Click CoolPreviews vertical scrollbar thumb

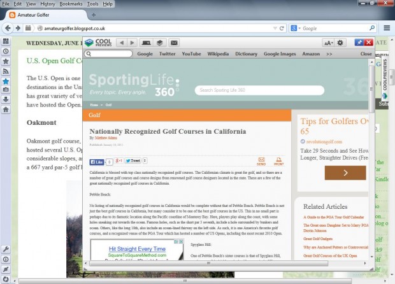tap(371, 89)
